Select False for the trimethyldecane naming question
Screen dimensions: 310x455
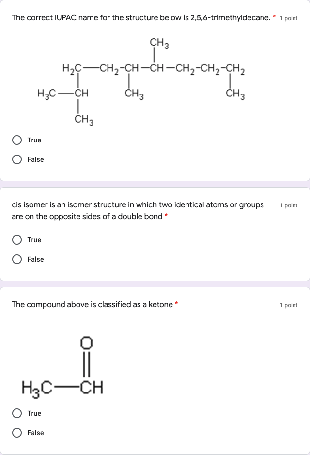pyautogui.click(x=17, y=159)
